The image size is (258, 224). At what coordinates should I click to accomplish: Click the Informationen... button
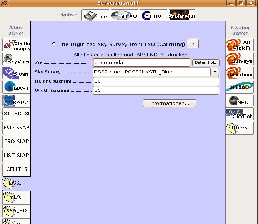click(x=169, y=103)
